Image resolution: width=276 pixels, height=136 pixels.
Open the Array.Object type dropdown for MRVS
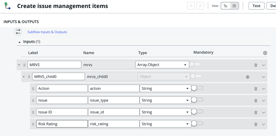[162, 65]
